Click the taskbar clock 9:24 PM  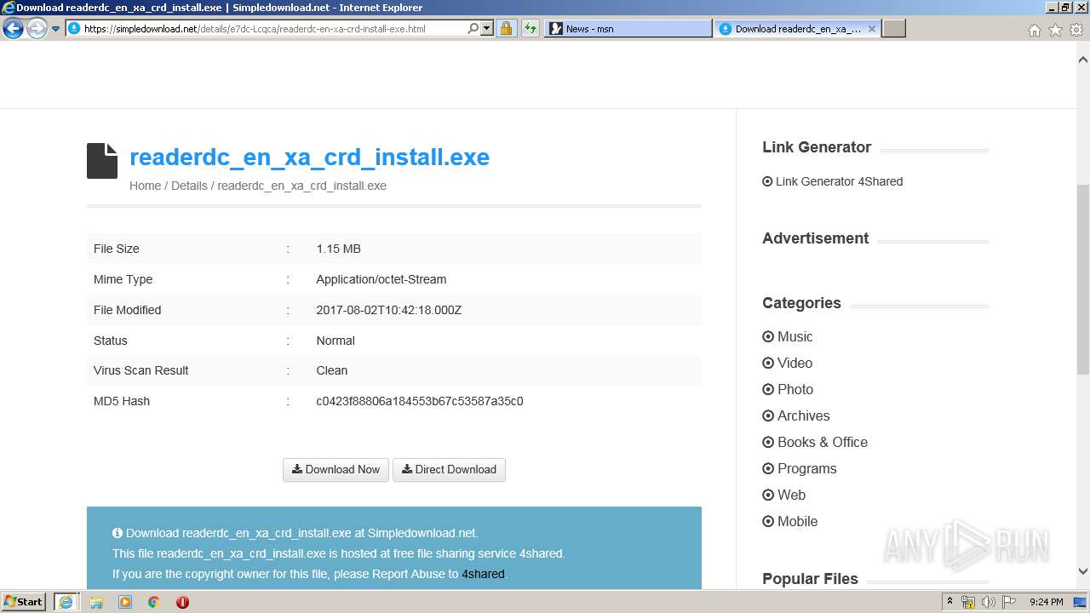pyautogui.click(x=1046, y=602)
